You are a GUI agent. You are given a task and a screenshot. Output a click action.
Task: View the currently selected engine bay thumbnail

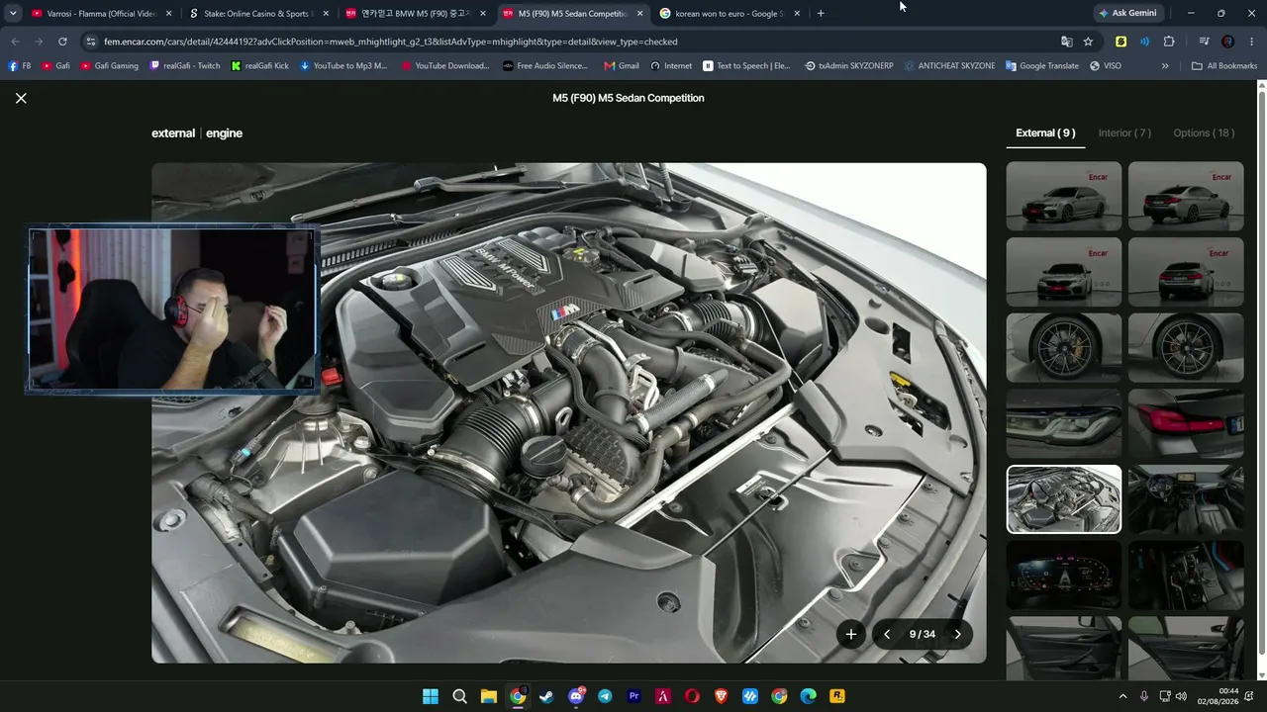pyautogui.click(x=1064, y=499)
